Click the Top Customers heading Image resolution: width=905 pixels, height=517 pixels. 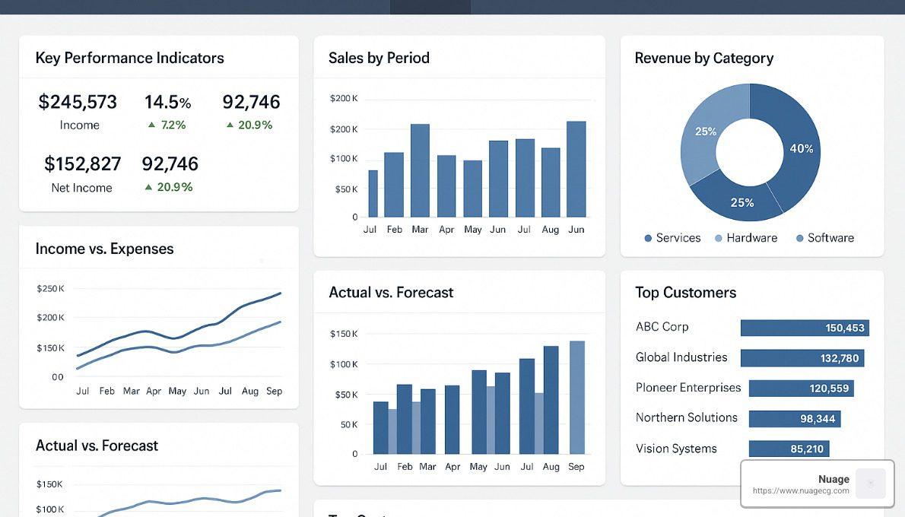click(x=686, y=293)
